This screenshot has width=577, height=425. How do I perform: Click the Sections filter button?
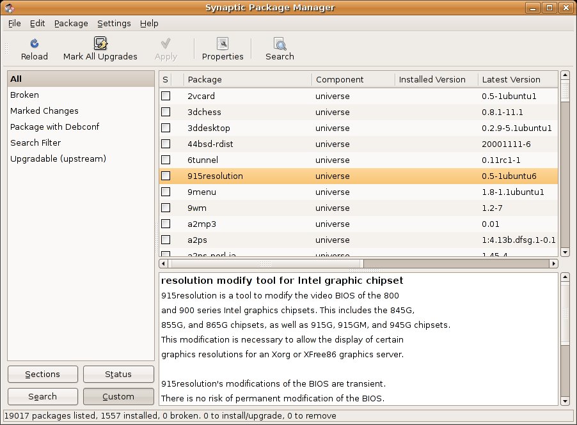[x=43, y=375]
